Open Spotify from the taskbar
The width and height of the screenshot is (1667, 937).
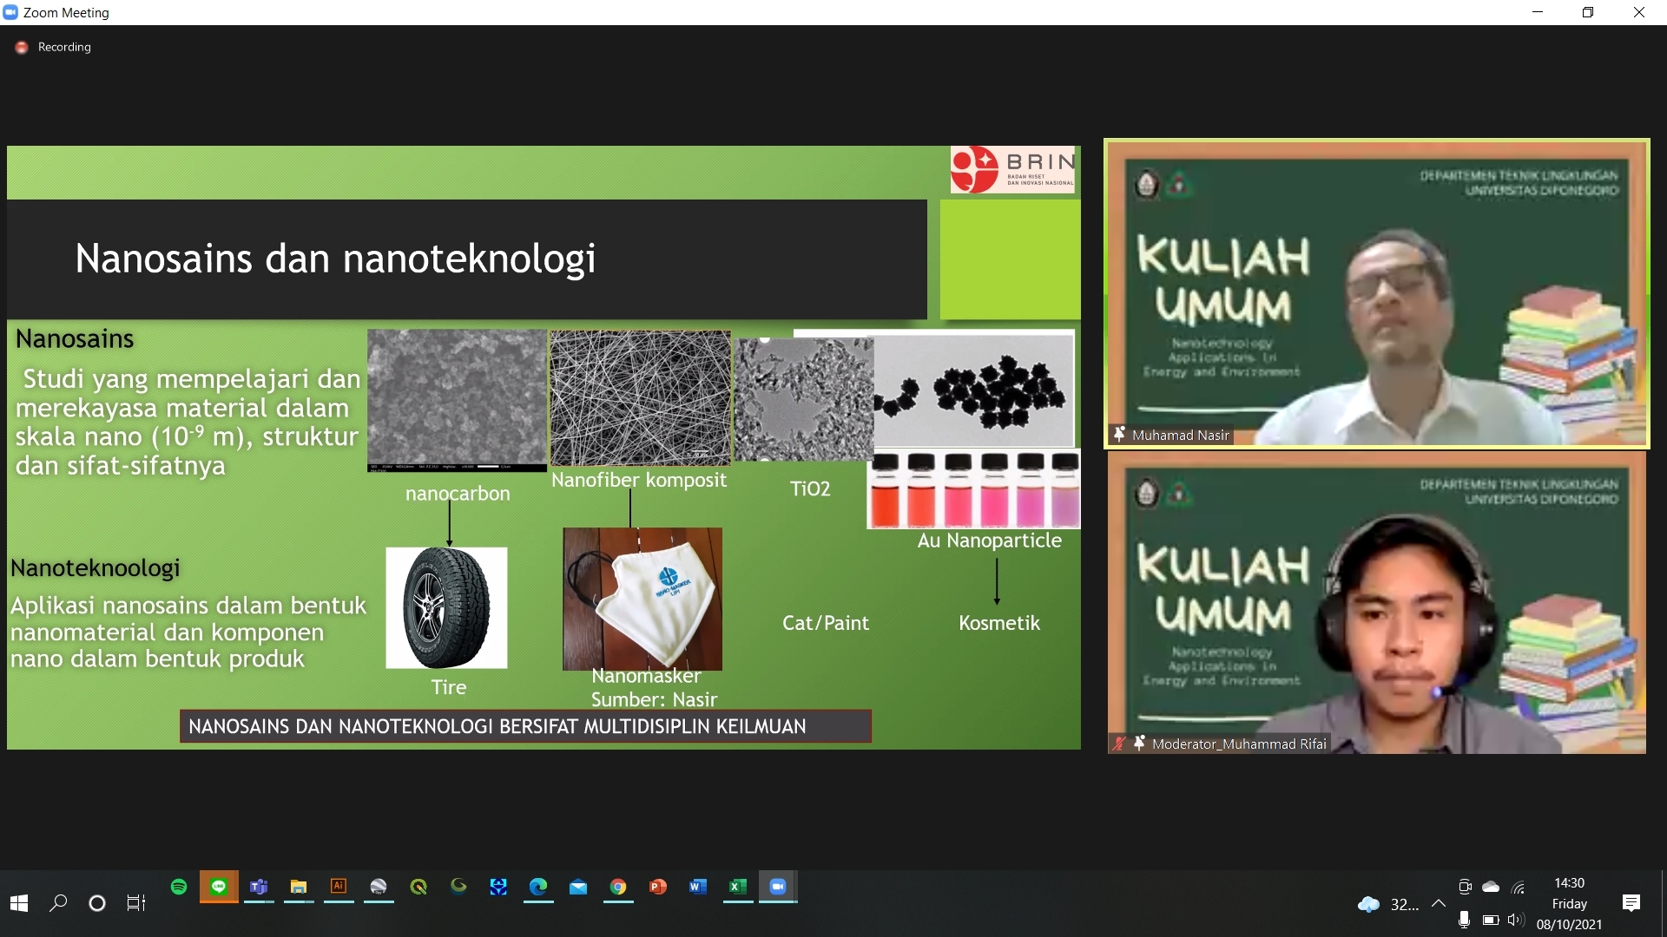point(180,888)
